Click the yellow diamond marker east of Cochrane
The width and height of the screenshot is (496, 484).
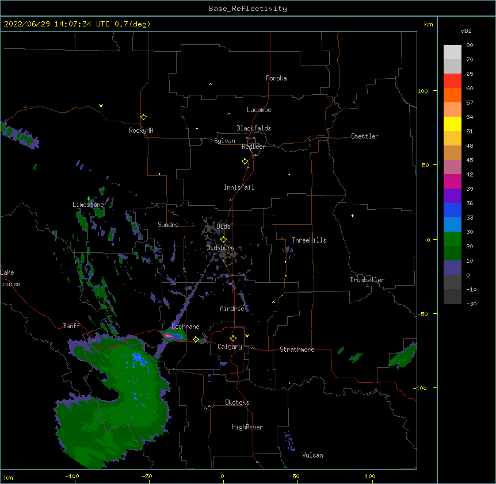click(x=196, y=340)
